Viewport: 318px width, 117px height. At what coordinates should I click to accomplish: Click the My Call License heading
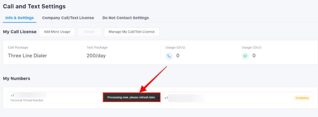[x=20, y=32]
